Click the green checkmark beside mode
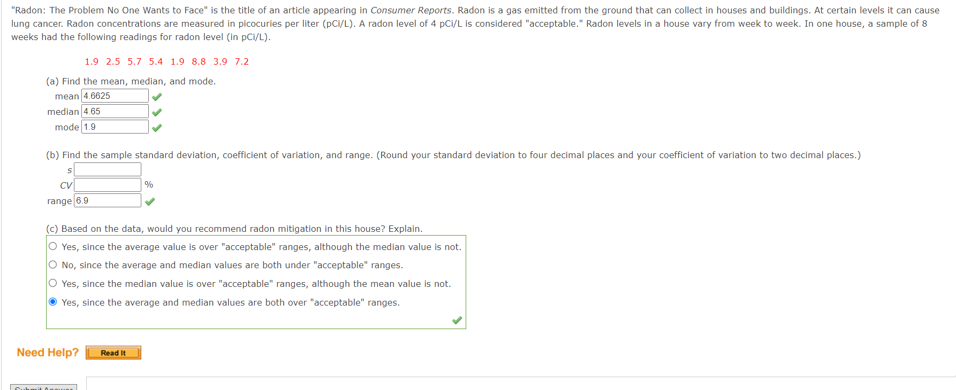The height and width of the screenshot is (390, 956). point(157,128)
